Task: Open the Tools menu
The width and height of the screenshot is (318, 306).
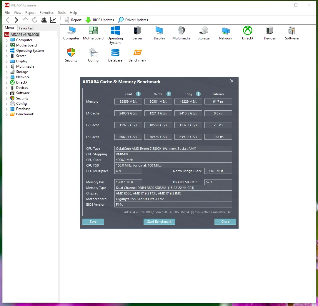Action: pos(62,13)
